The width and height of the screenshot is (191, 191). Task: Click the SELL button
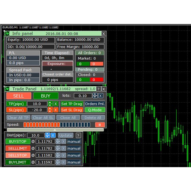coord(19,96)
